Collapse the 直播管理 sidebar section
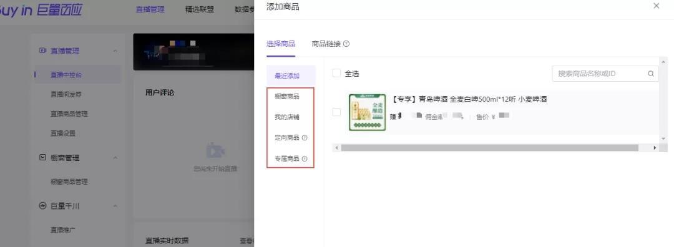 tap(115, 51)
